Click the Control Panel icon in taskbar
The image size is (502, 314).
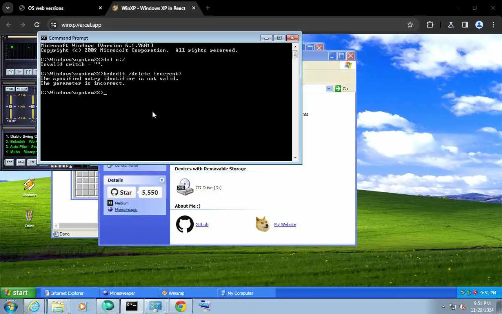pos(156,306)
